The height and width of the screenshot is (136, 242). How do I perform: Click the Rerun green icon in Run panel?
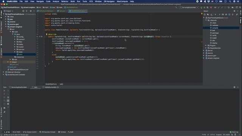coord(4,91)
